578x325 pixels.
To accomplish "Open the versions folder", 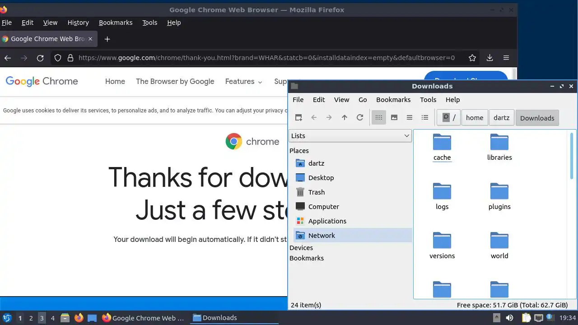I will point(442,246).
